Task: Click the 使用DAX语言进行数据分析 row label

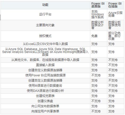Action: click(x=45, y=91)
